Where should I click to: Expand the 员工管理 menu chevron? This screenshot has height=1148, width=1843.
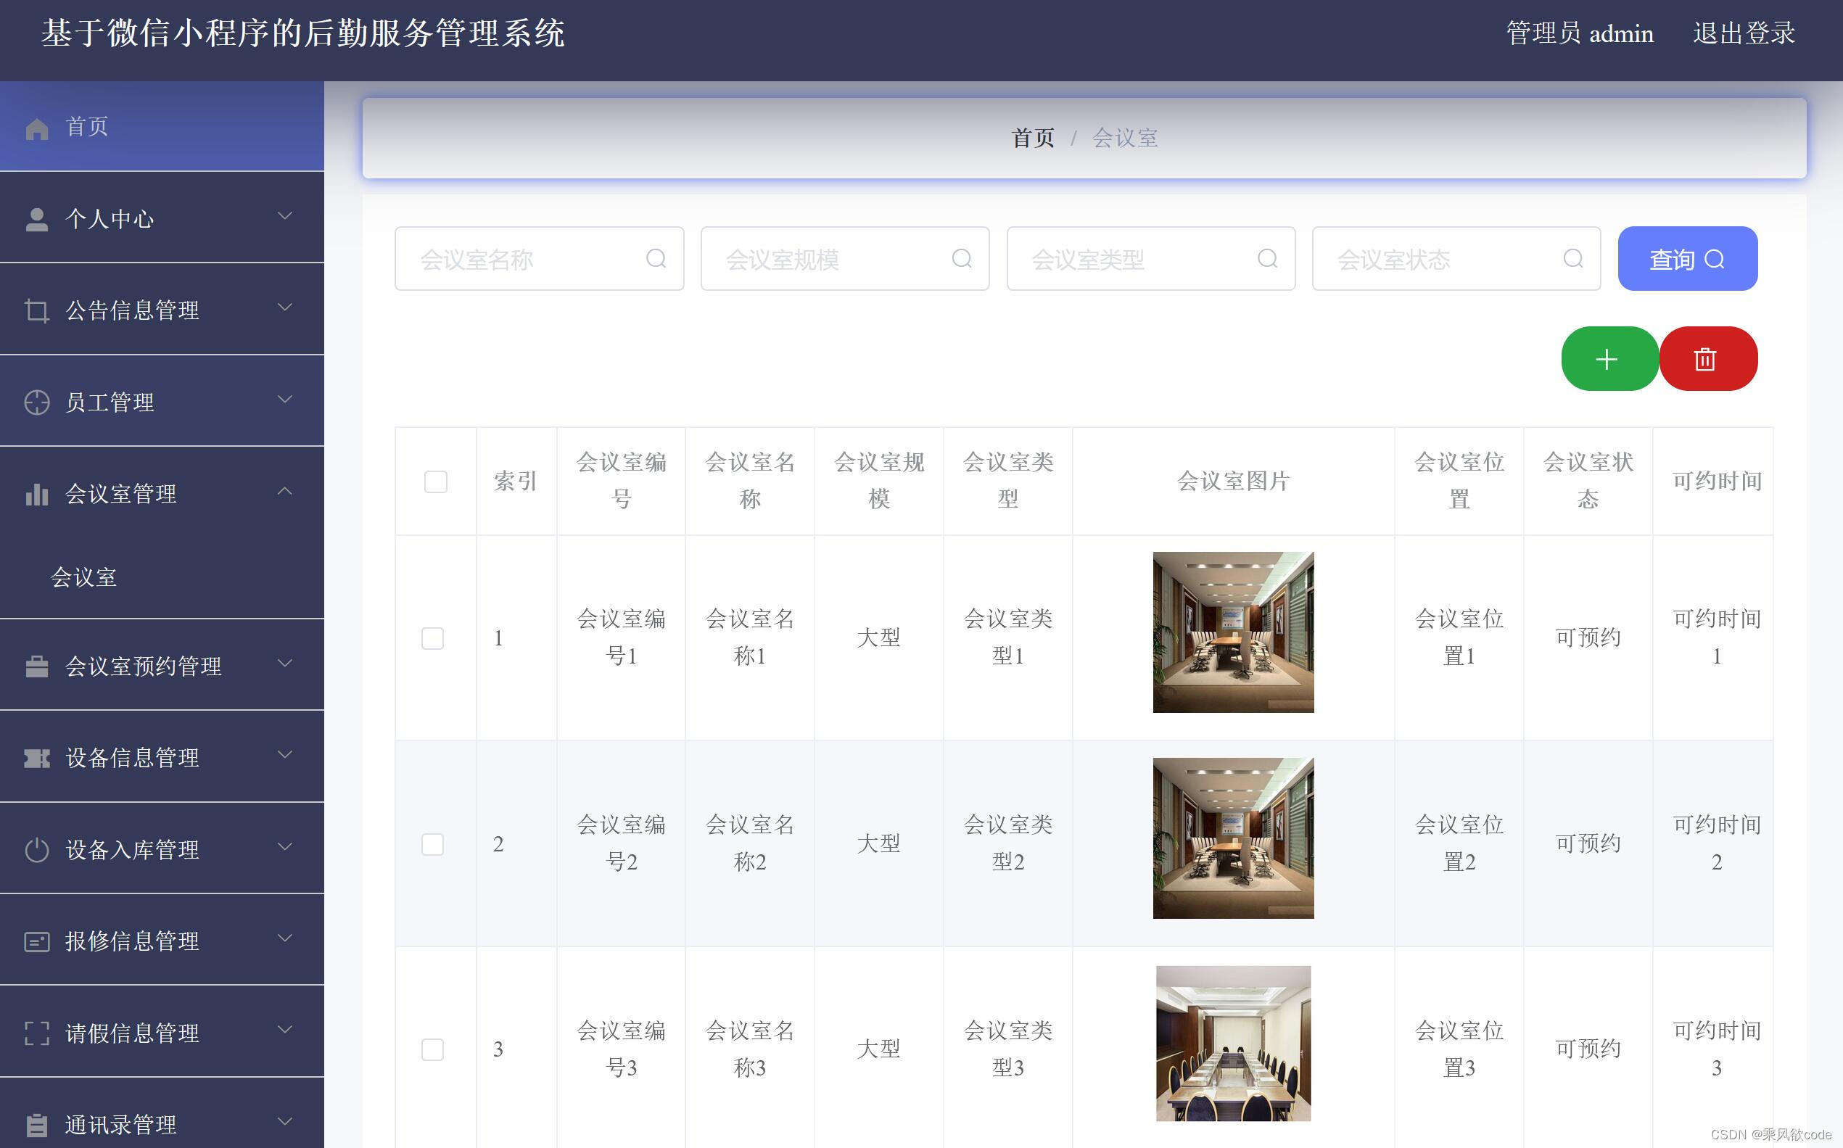[x=285, y=400]
